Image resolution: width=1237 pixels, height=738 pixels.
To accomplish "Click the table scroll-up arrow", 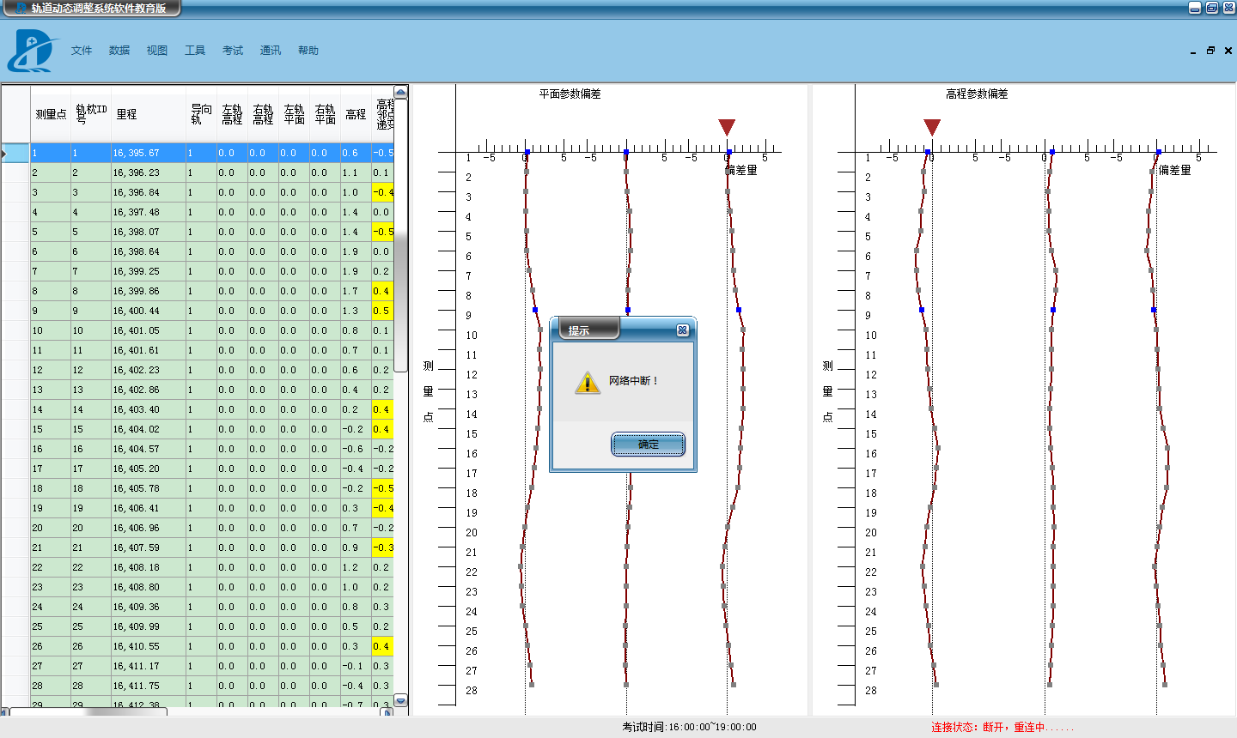I will click(400, 92).
